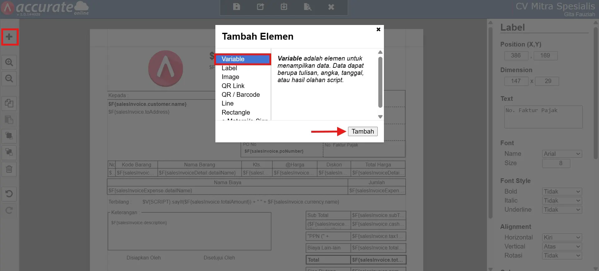599x271 pixels.
Task: Zoom out of the template canvas
Action: point(9,79)
